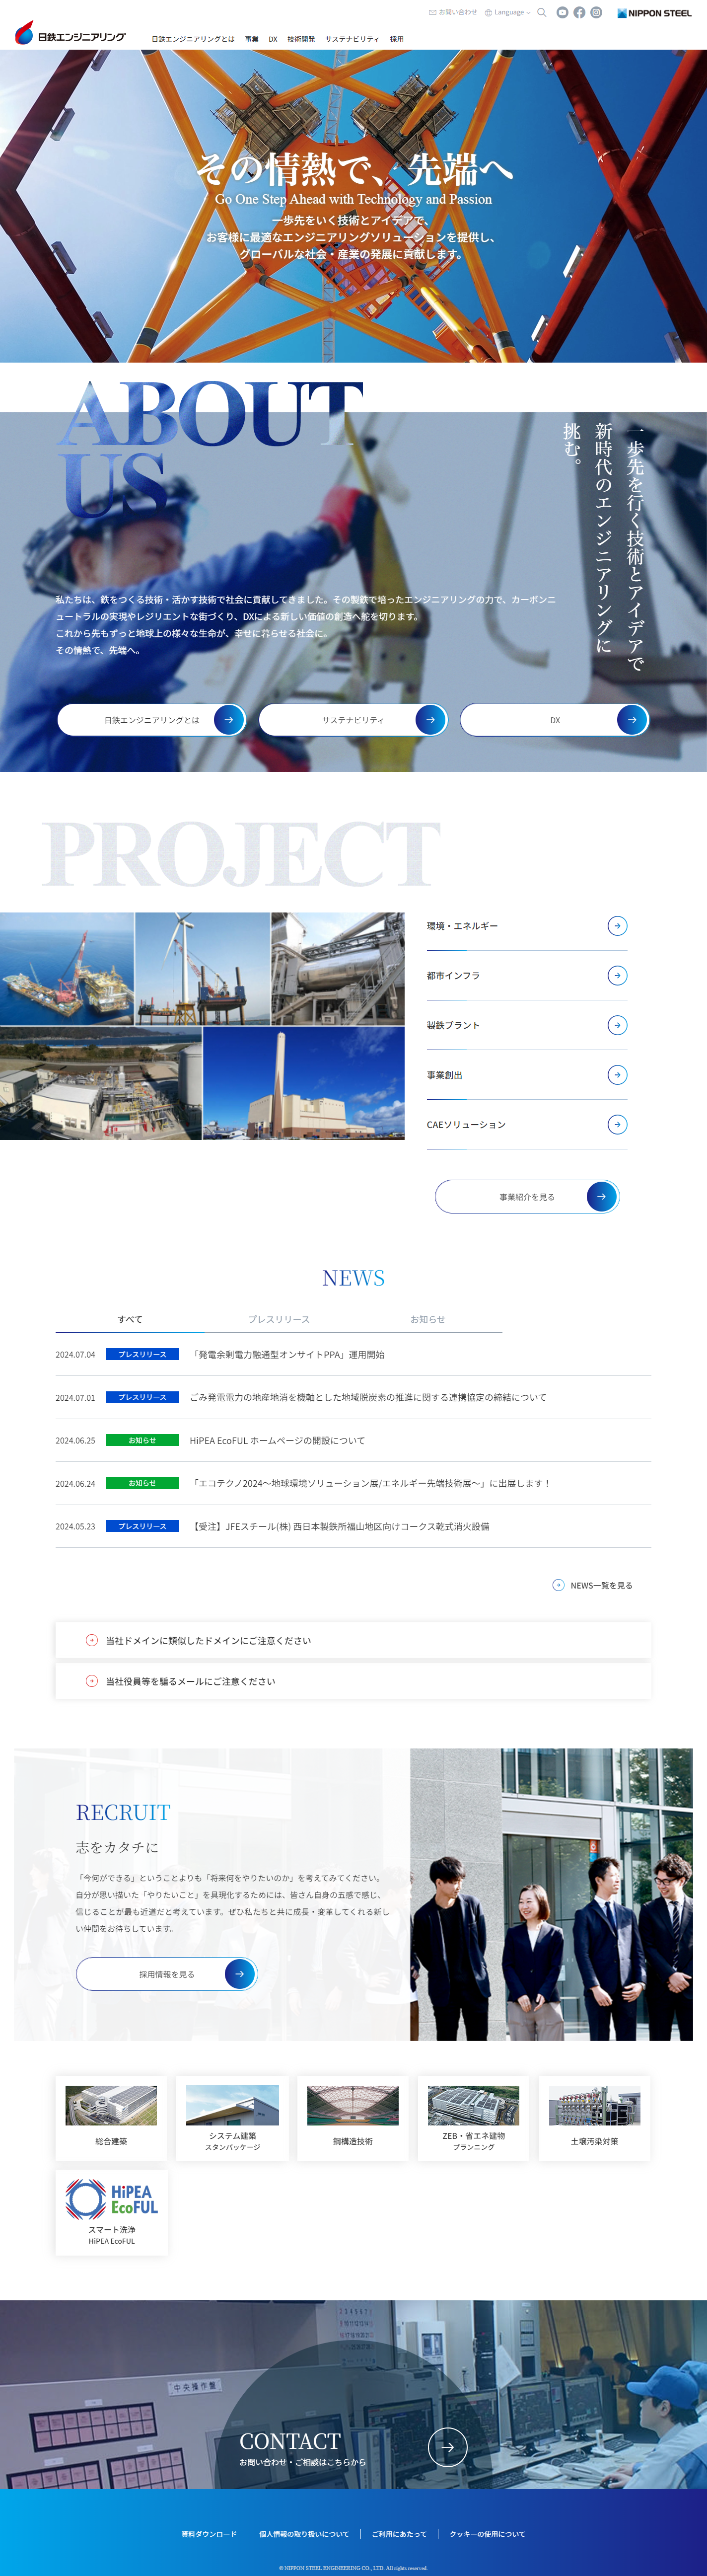Open ご利用にあたって footer link

click(x=399, y=2534)
